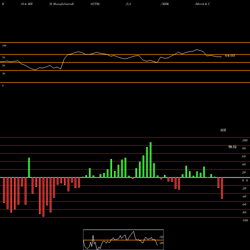Viewport: 250px width, 250px height.
Task: Click the MR axis label 80
Action: pyautogui.click(x=244, y=148)
